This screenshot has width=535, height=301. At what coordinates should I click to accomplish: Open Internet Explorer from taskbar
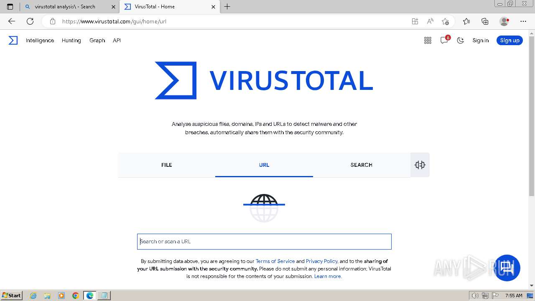(33, 296)
